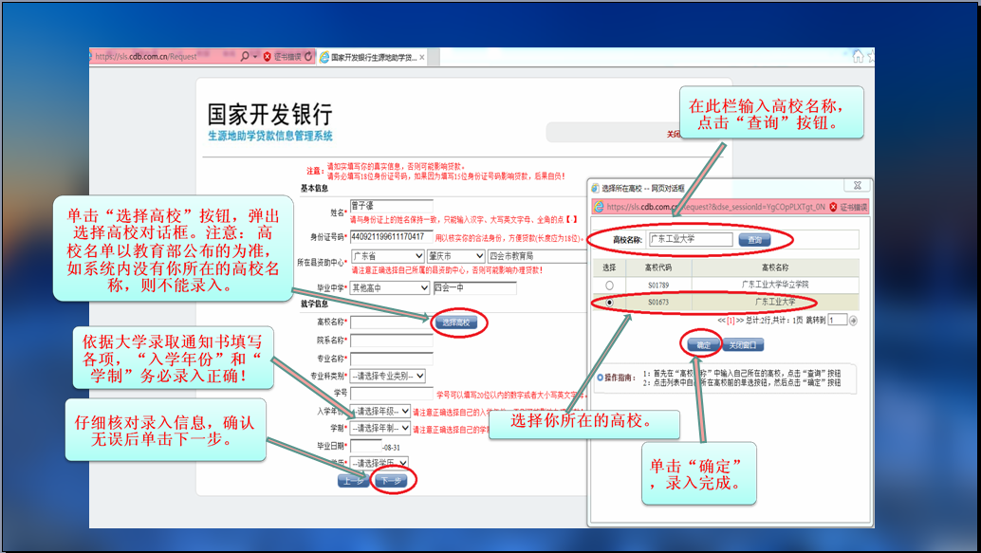
Task: Click the go-to-page arrow icon in dialog
Action: pyautogui.click(x=853, y=321)
